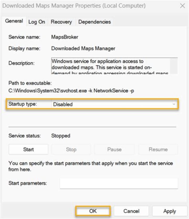Click the Stopped service status text

61,136
